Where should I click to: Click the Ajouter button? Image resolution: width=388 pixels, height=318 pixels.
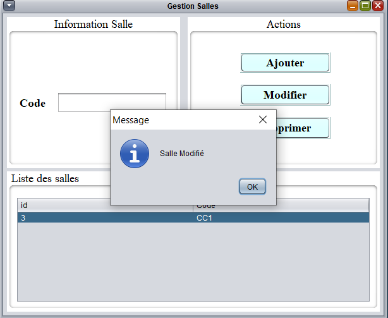[285, 63]
